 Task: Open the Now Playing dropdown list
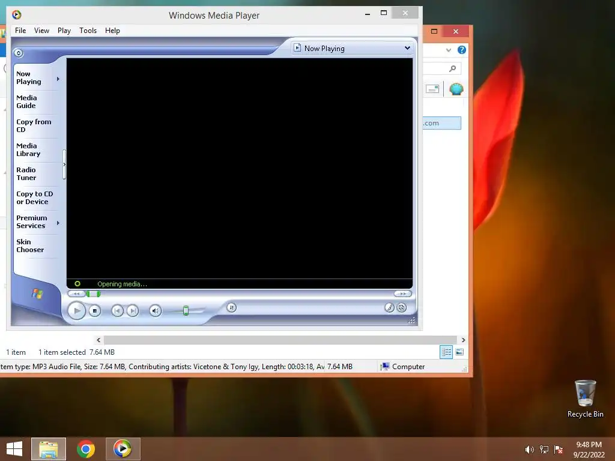(407, 48)
